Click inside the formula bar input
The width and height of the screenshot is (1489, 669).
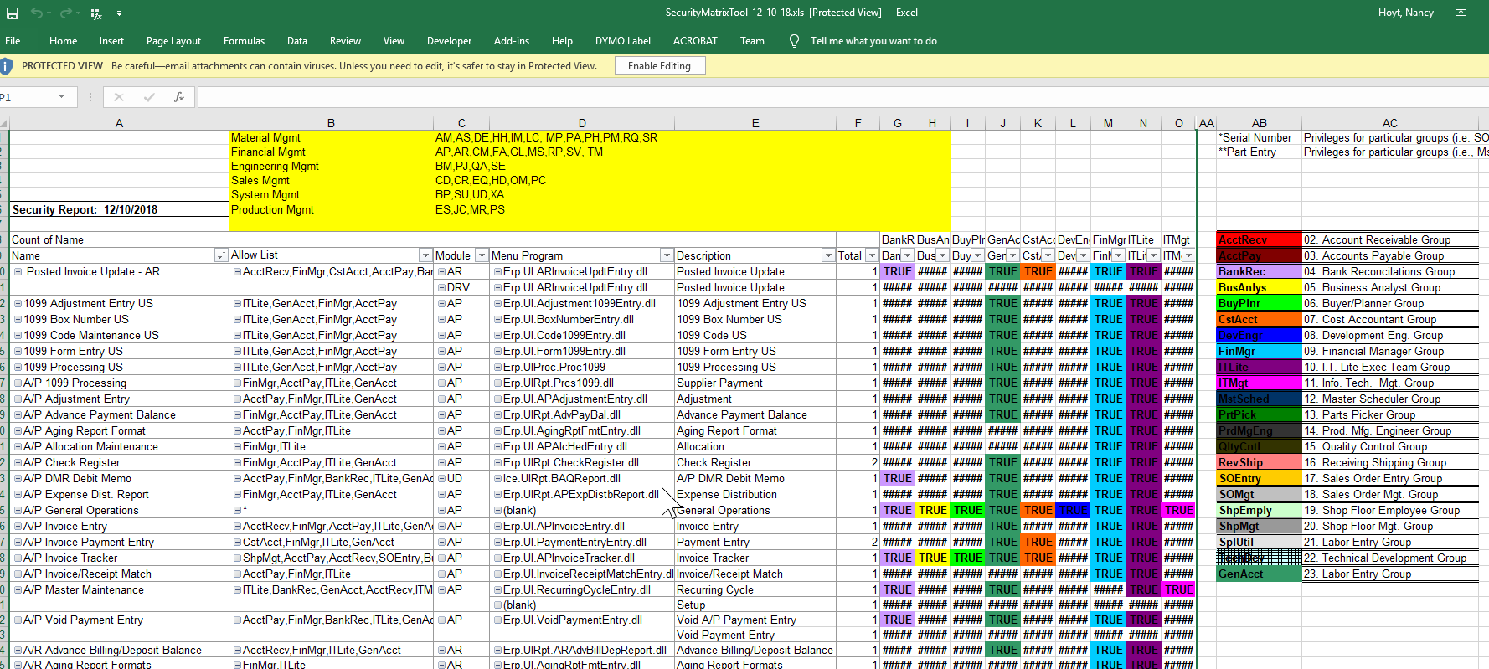click(x=842, y=97)
